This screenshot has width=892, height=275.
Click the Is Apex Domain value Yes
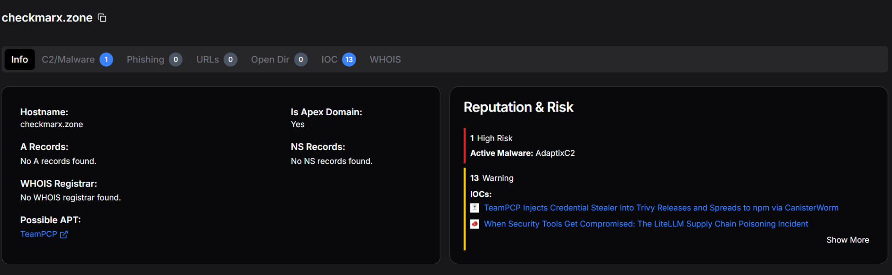coord(298,125)
